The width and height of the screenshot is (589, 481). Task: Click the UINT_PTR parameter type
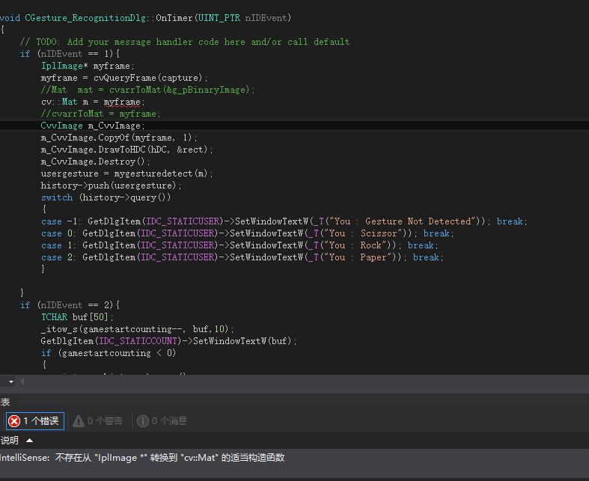click(x=219, y=18)
